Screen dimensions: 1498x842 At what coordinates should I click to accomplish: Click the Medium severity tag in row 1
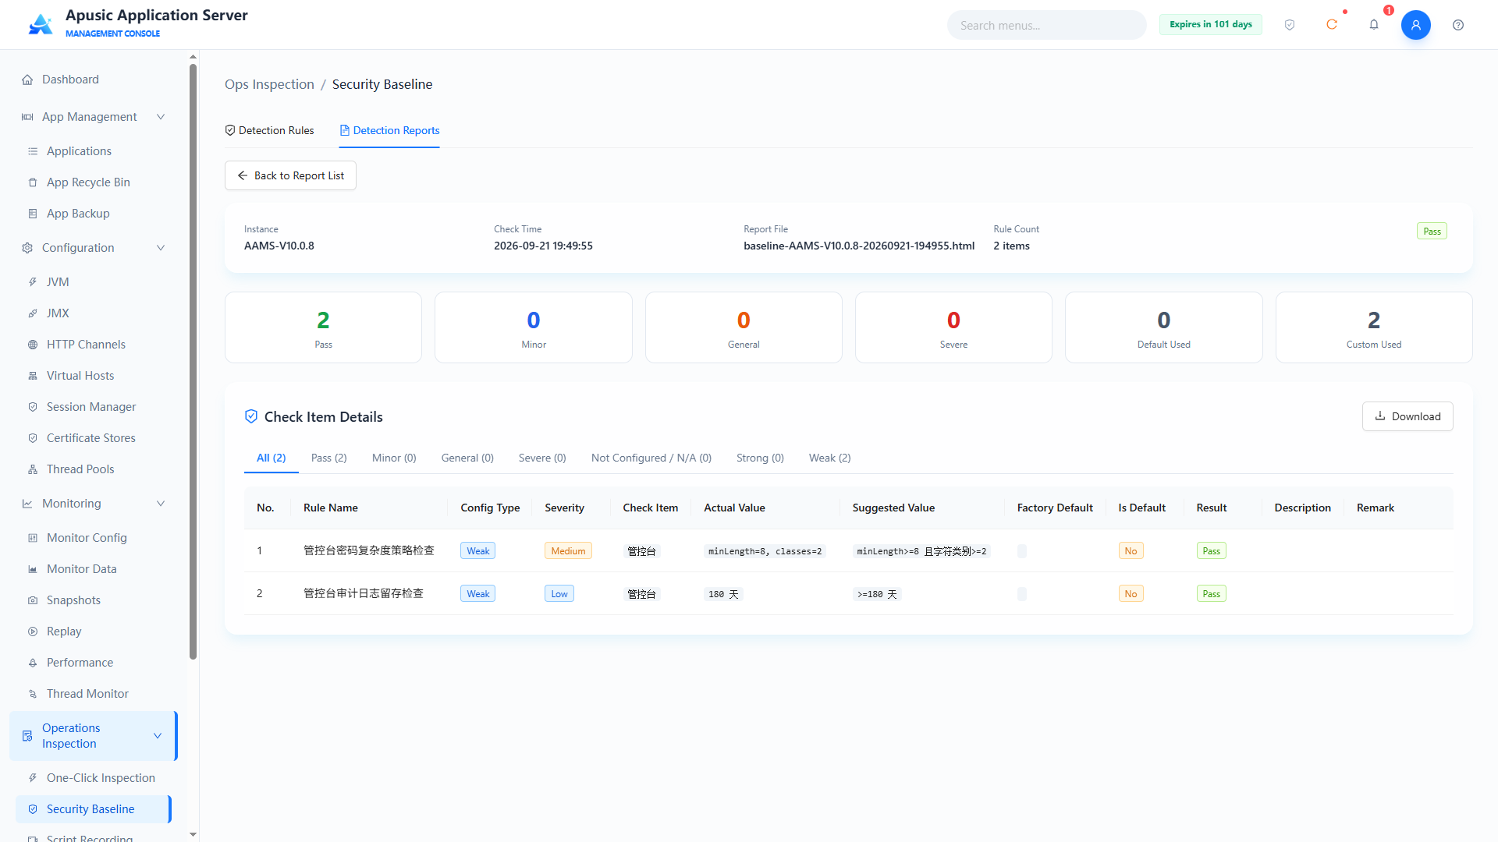tap(568, 550)
